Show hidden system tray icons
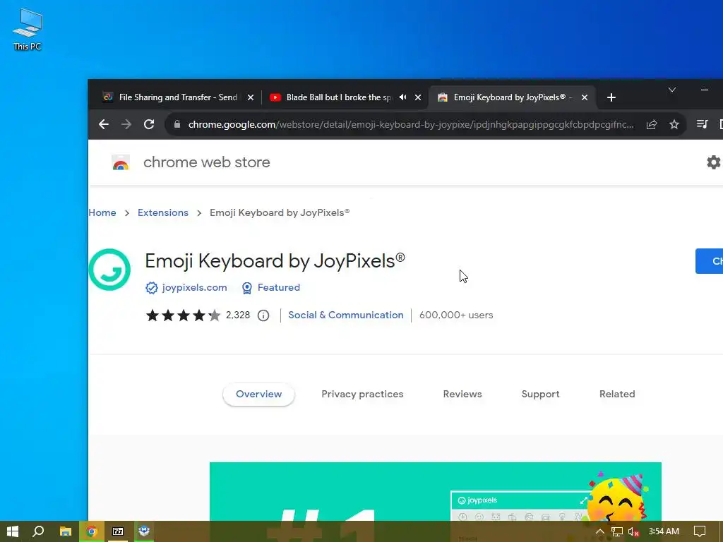The height and width of the screenshot is (542, 723). coord(599,531)
